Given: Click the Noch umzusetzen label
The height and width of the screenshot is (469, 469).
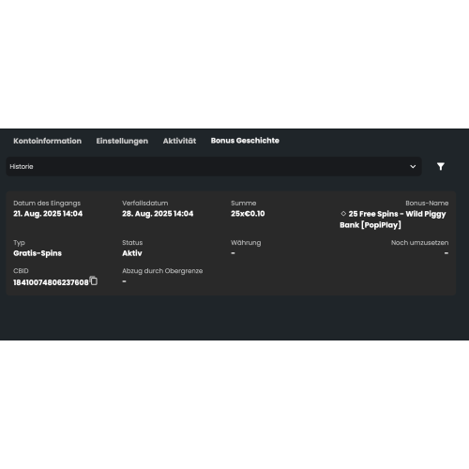Looking at the screenshot, I should click(419, 243).
